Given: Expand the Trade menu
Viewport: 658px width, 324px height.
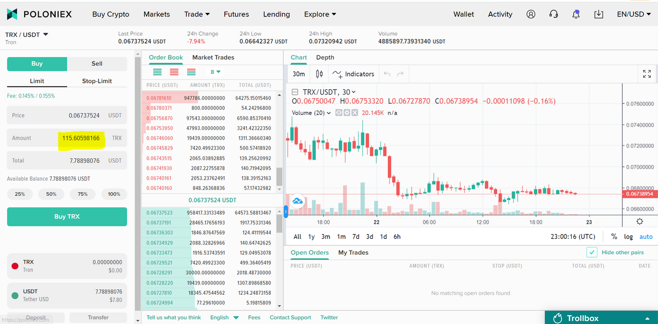Looking at the screenshot, I should pyautogui.click(x=197, y=14).
